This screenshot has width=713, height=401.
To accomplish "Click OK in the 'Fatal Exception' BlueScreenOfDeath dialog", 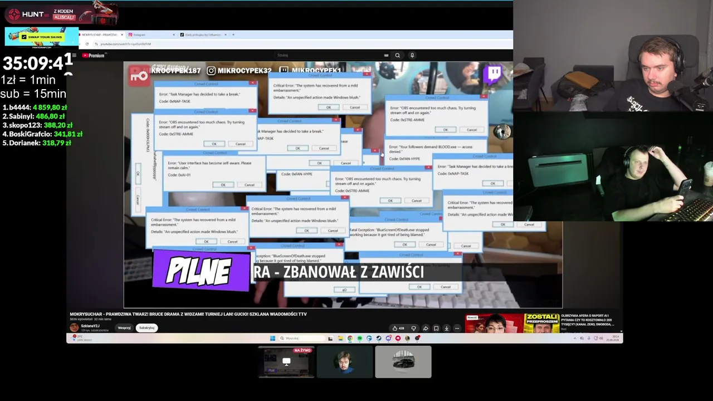I will (404, 244).
